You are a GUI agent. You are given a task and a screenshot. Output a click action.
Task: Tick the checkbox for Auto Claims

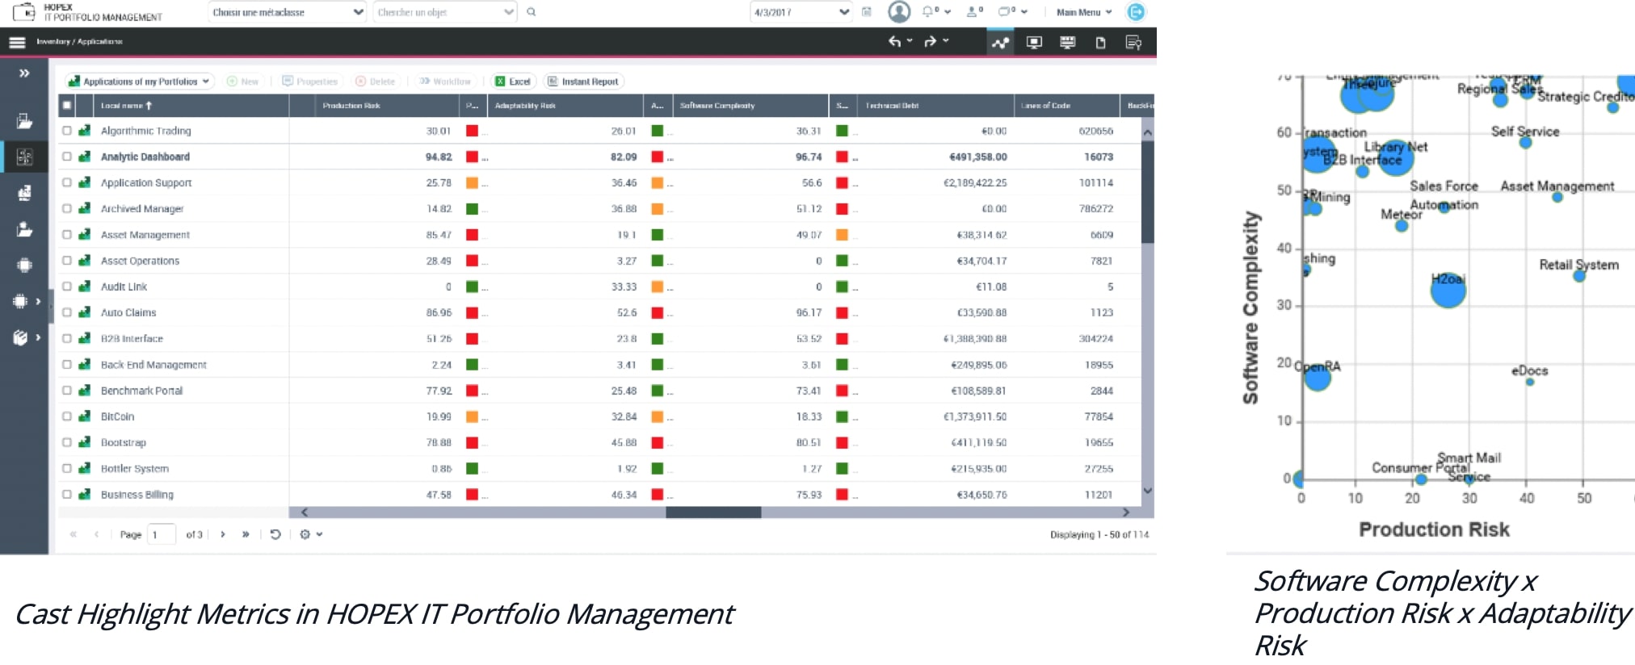67,312
